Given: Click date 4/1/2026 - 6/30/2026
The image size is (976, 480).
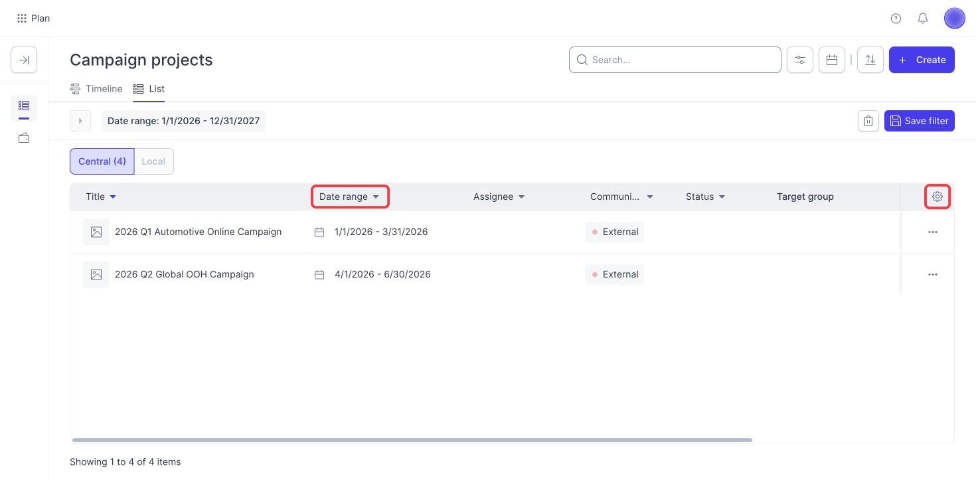Looking at the screenshot, I should (382, 274).
